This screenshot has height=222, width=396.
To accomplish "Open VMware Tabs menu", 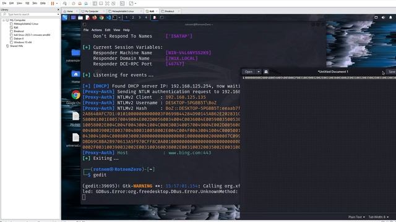I will pyautogui.click(x=35, y=3).
